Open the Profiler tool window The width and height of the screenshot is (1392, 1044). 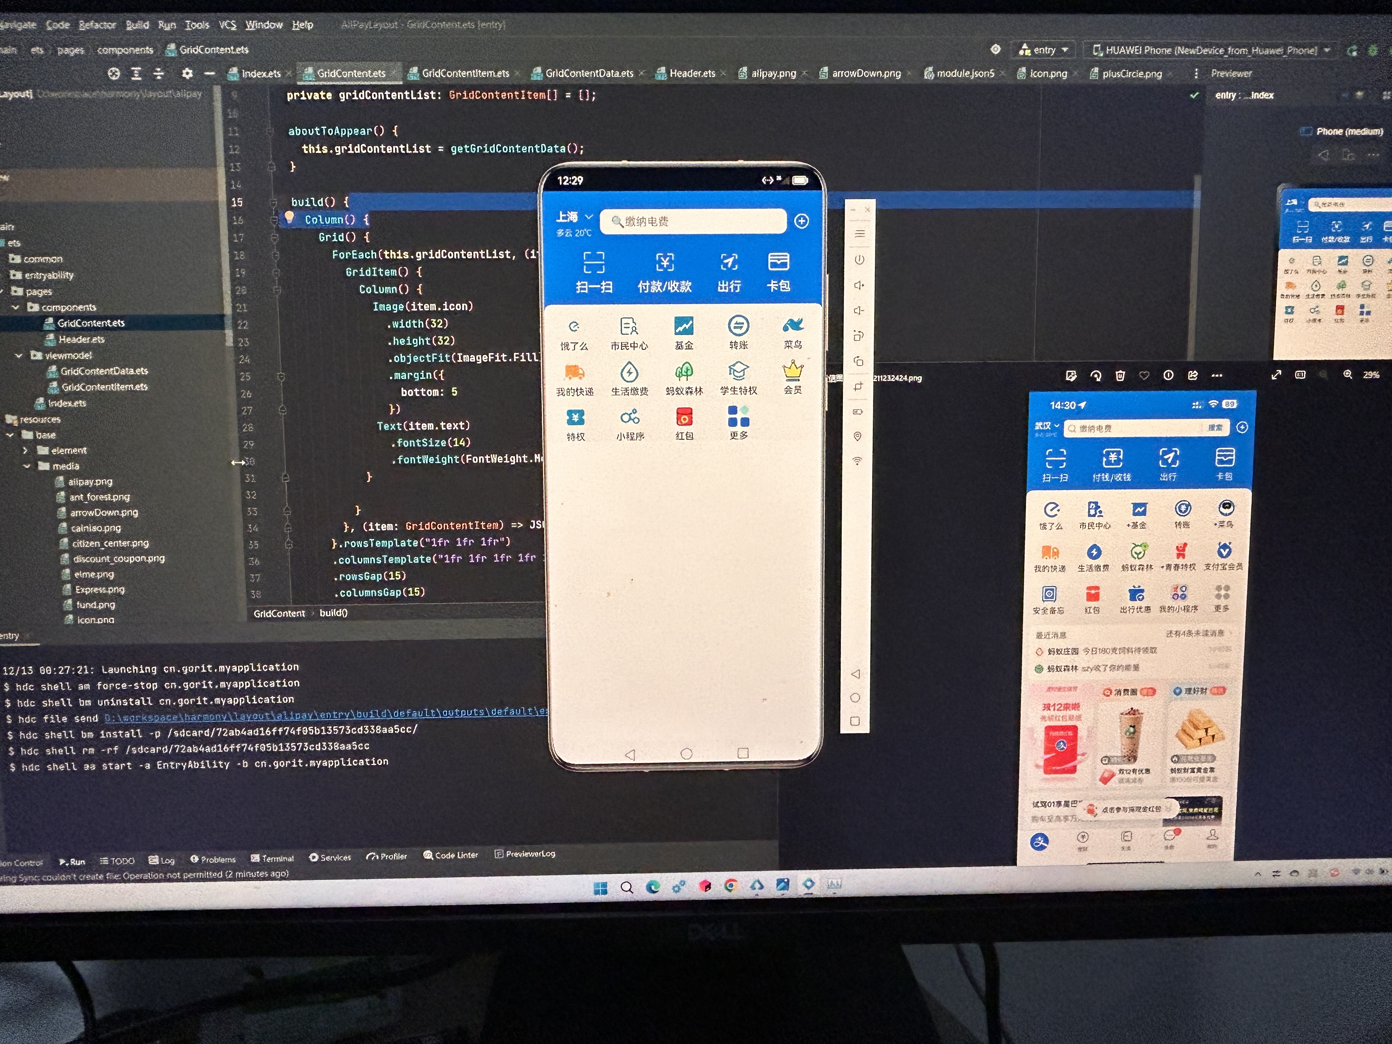tap(387, 857)
